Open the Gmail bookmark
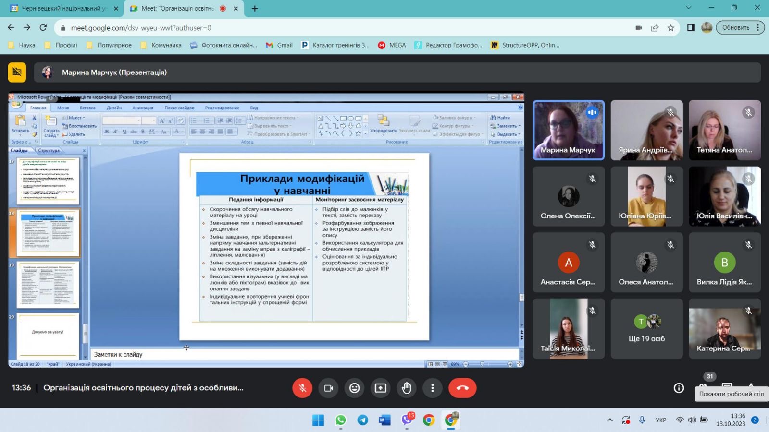Image resolution: width=769 pixels, height=432 pixels. [279, 45]
